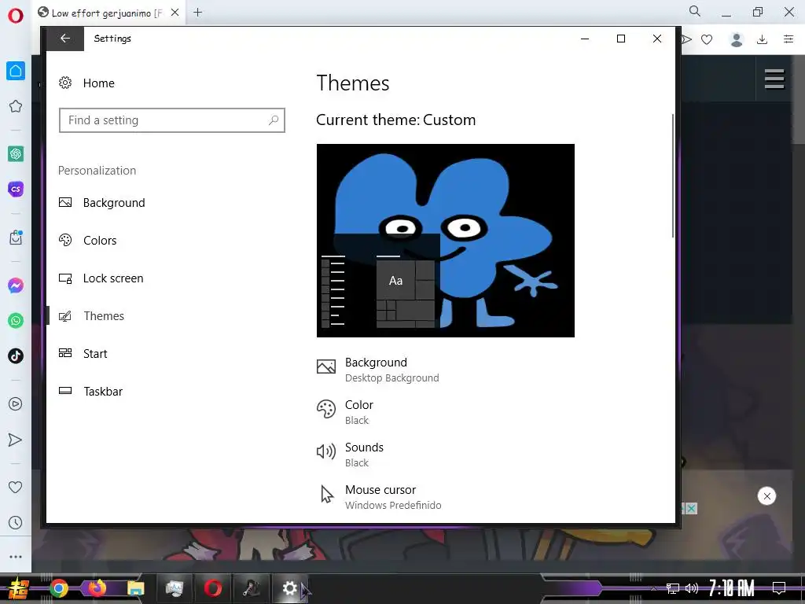The image size is (805, 604).
Task: Launch Chrome from taskbar
Action: tap(58, 588)
